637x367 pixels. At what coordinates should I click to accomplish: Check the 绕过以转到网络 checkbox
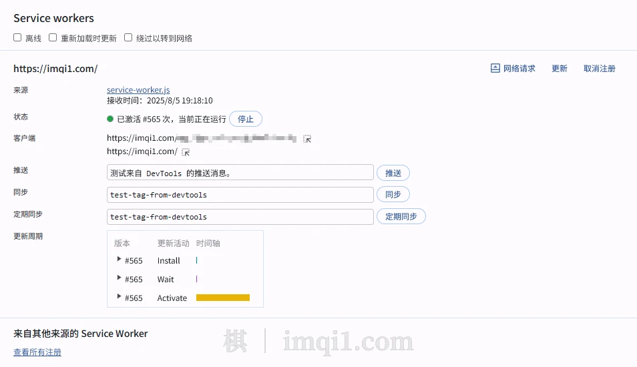(128, 38)
